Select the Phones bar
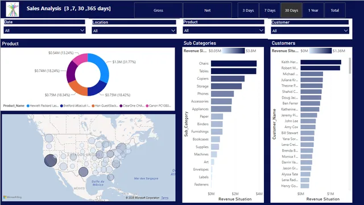Screen dimensions: 364x205 222,93
